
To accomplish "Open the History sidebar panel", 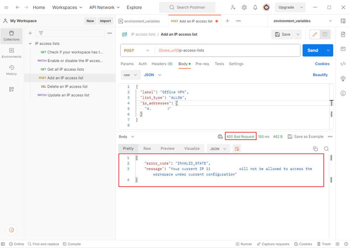I will [x=11, y=70].
